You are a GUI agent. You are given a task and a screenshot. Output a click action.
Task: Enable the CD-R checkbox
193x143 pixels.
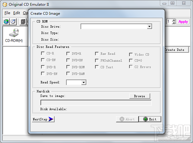click(43, 53)
